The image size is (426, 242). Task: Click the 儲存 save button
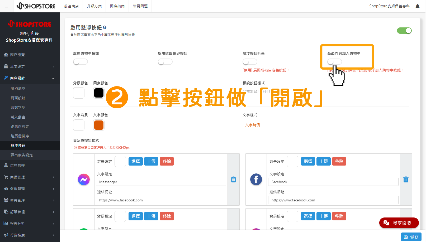pyautogui.click(x=411, y=237)
